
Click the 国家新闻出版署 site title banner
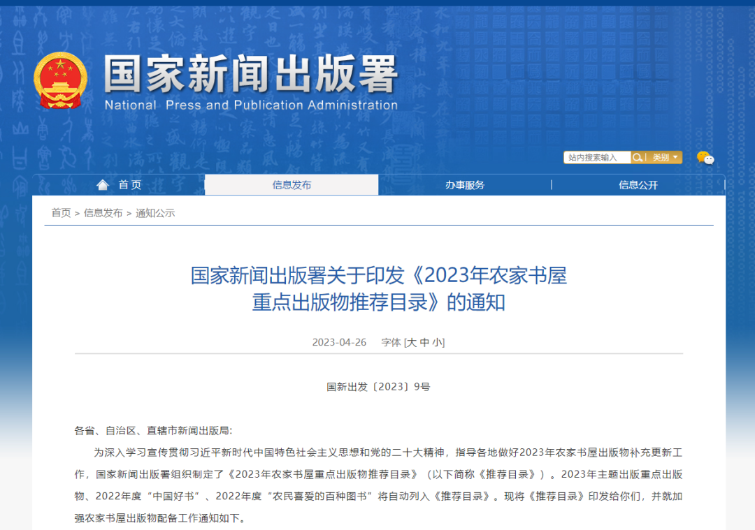250,73
